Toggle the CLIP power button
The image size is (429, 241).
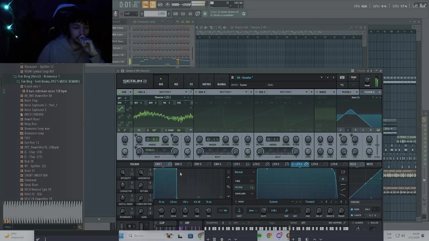(x=156, y=223)
